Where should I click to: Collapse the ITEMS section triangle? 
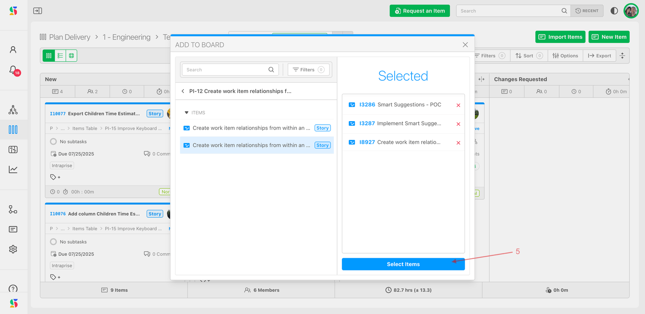[186, 113]
